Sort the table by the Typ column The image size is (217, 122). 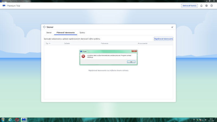tap(48, 43)
